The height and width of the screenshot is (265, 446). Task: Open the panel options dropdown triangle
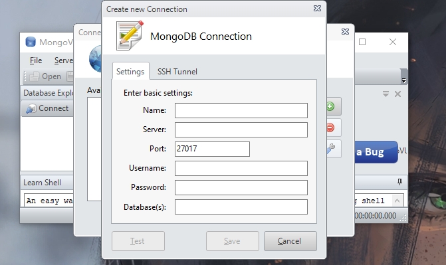pyautogui.click(x=386, y=94)
